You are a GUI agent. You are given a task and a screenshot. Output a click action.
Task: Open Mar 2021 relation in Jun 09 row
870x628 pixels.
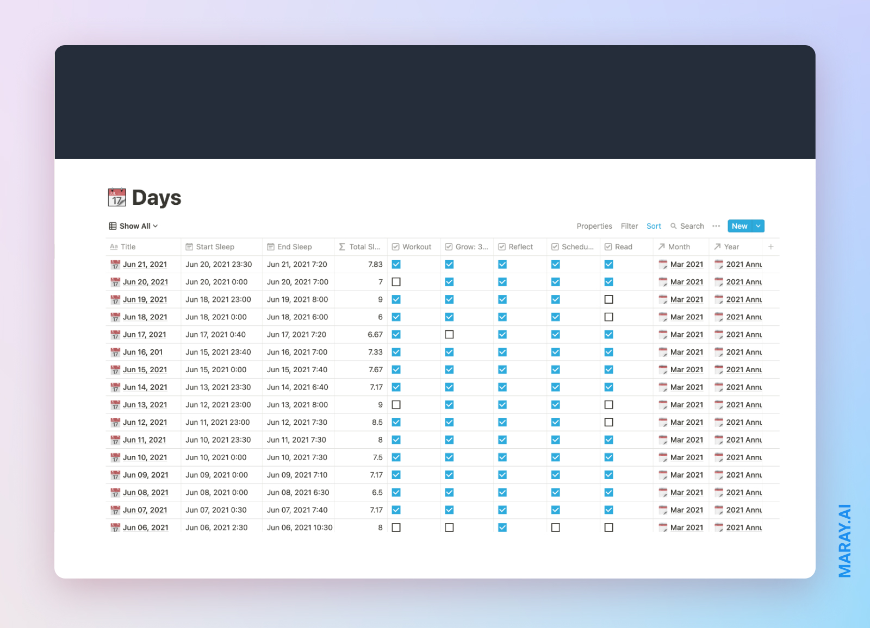(x=687, y=475)
